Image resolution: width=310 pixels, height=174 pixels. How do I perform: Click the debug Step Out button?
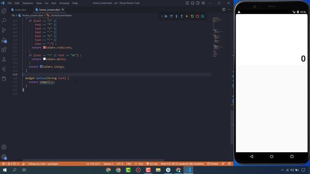coord(182,16)
